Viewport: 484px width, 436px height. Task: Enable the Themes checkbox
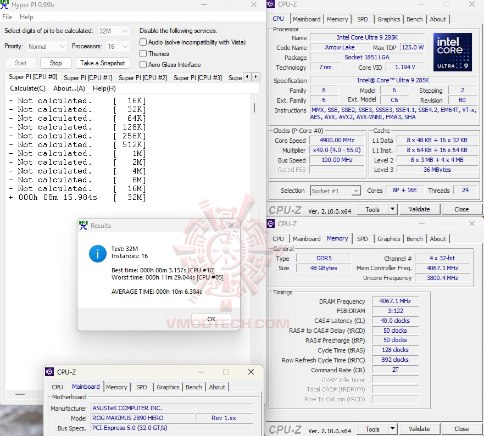(x=143, y=53)
